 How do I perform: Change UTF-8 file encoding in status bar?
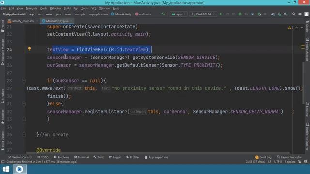tap(278, 162)
